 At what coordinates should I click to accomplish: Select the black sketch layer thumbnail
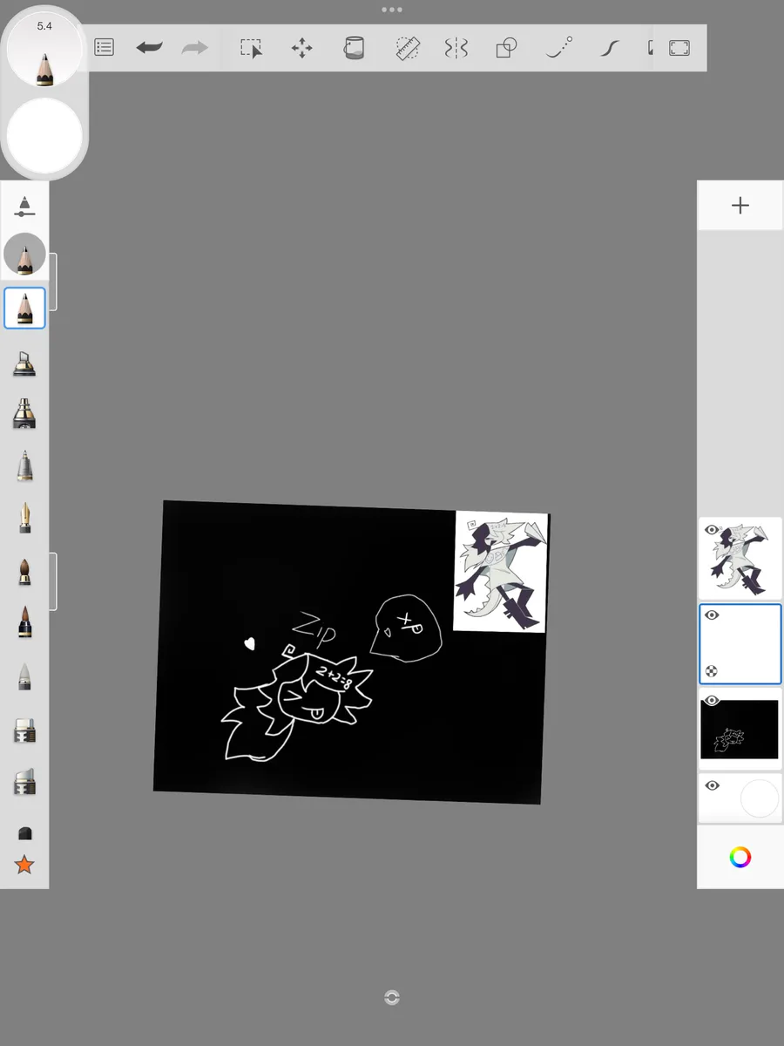(x=740, y=729)
